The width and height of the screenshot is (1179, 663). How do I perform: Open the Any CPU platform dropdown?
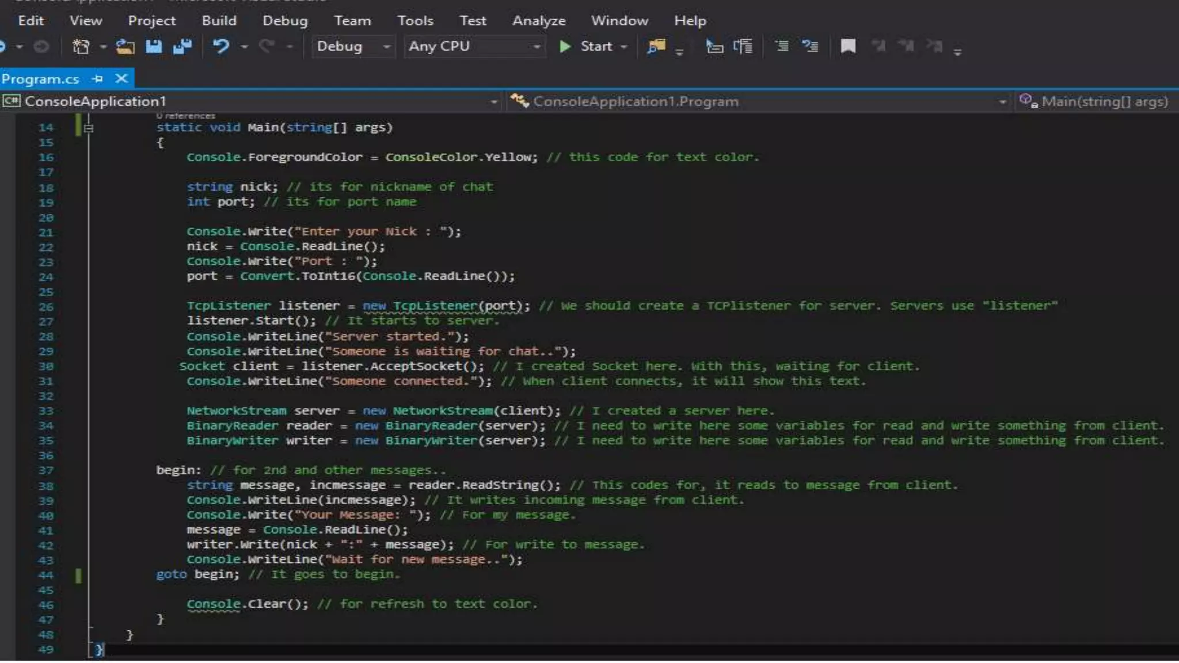(x=536, y=47)
